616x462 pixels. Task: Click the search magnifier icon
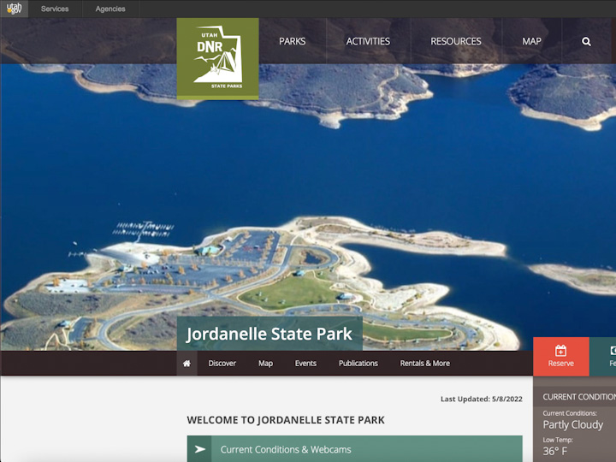(586, 41)
